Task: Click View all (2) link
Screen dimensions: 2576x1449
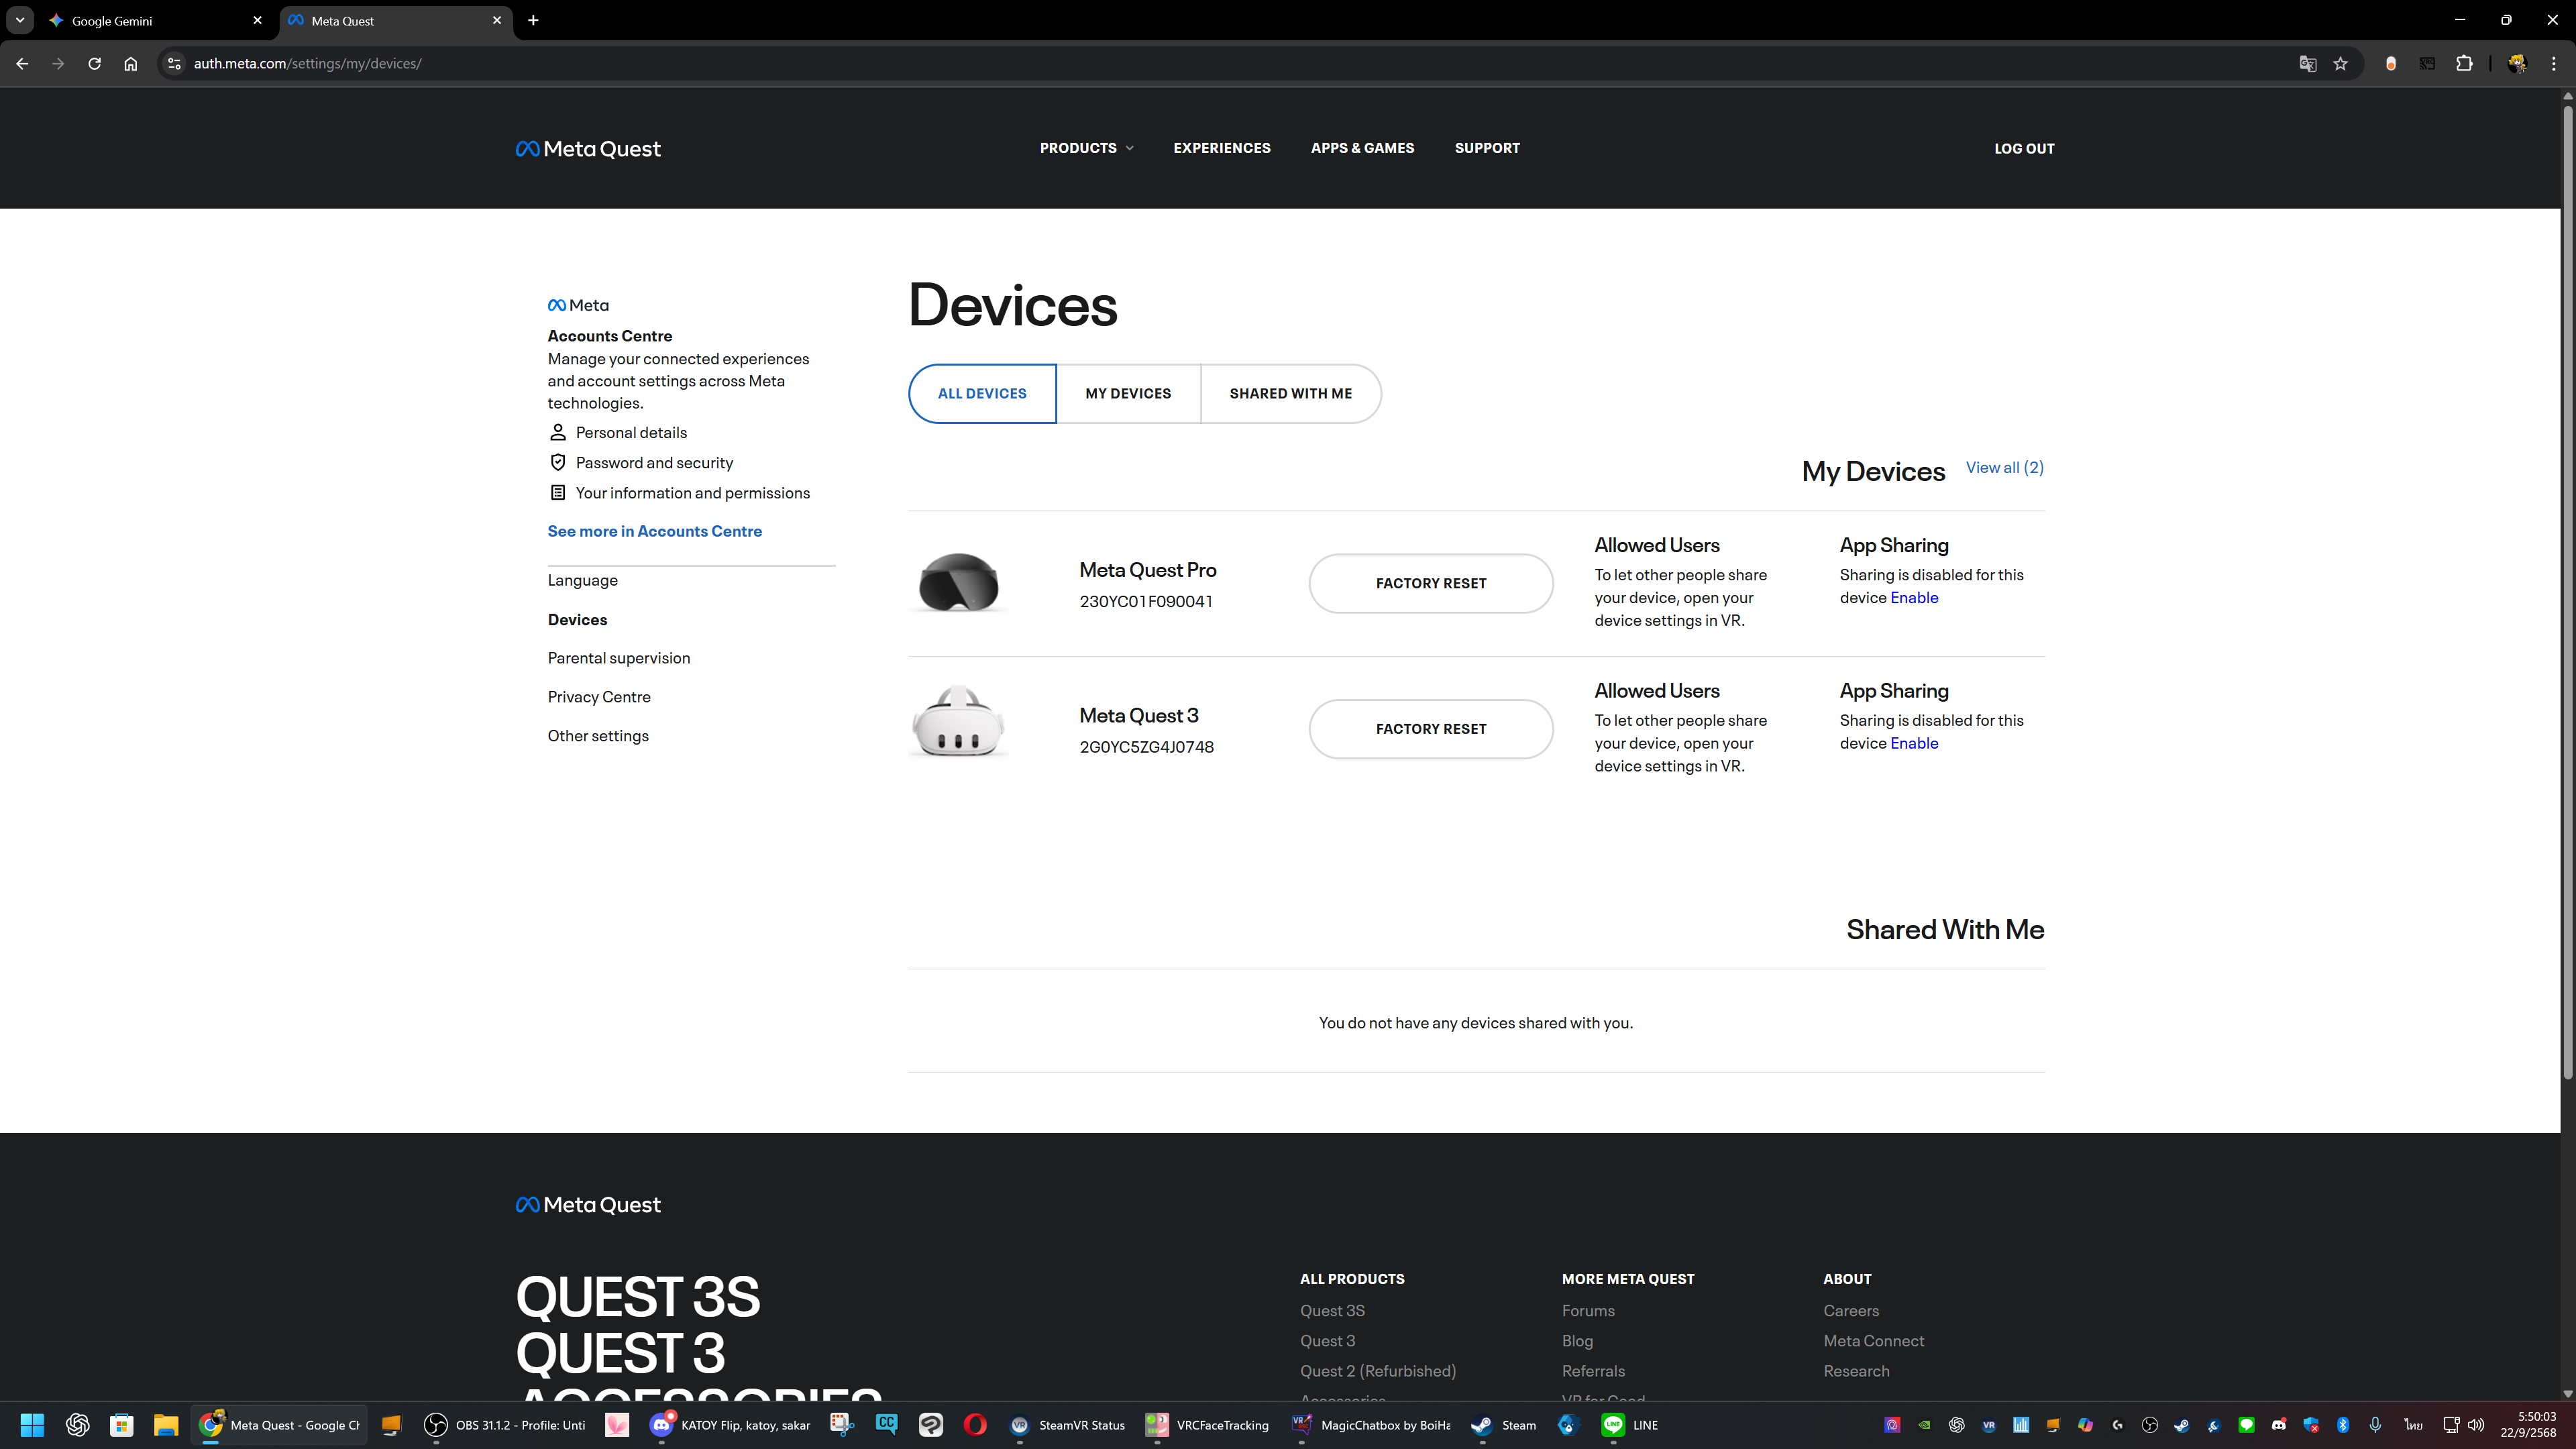Action: tap(2004, 467)
